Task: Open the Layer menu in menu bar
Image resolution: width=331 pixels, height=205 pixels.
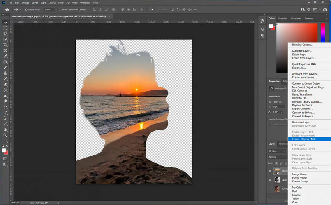Action: point(35,3)
